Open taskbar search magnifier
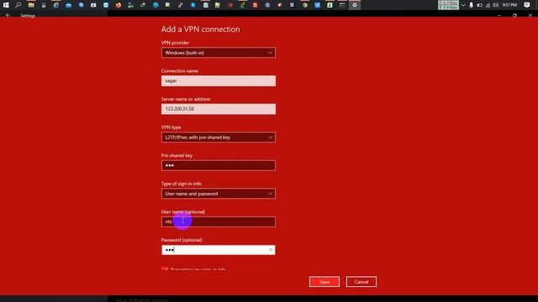This screenshot has height=302, width=538. (18, 5)
